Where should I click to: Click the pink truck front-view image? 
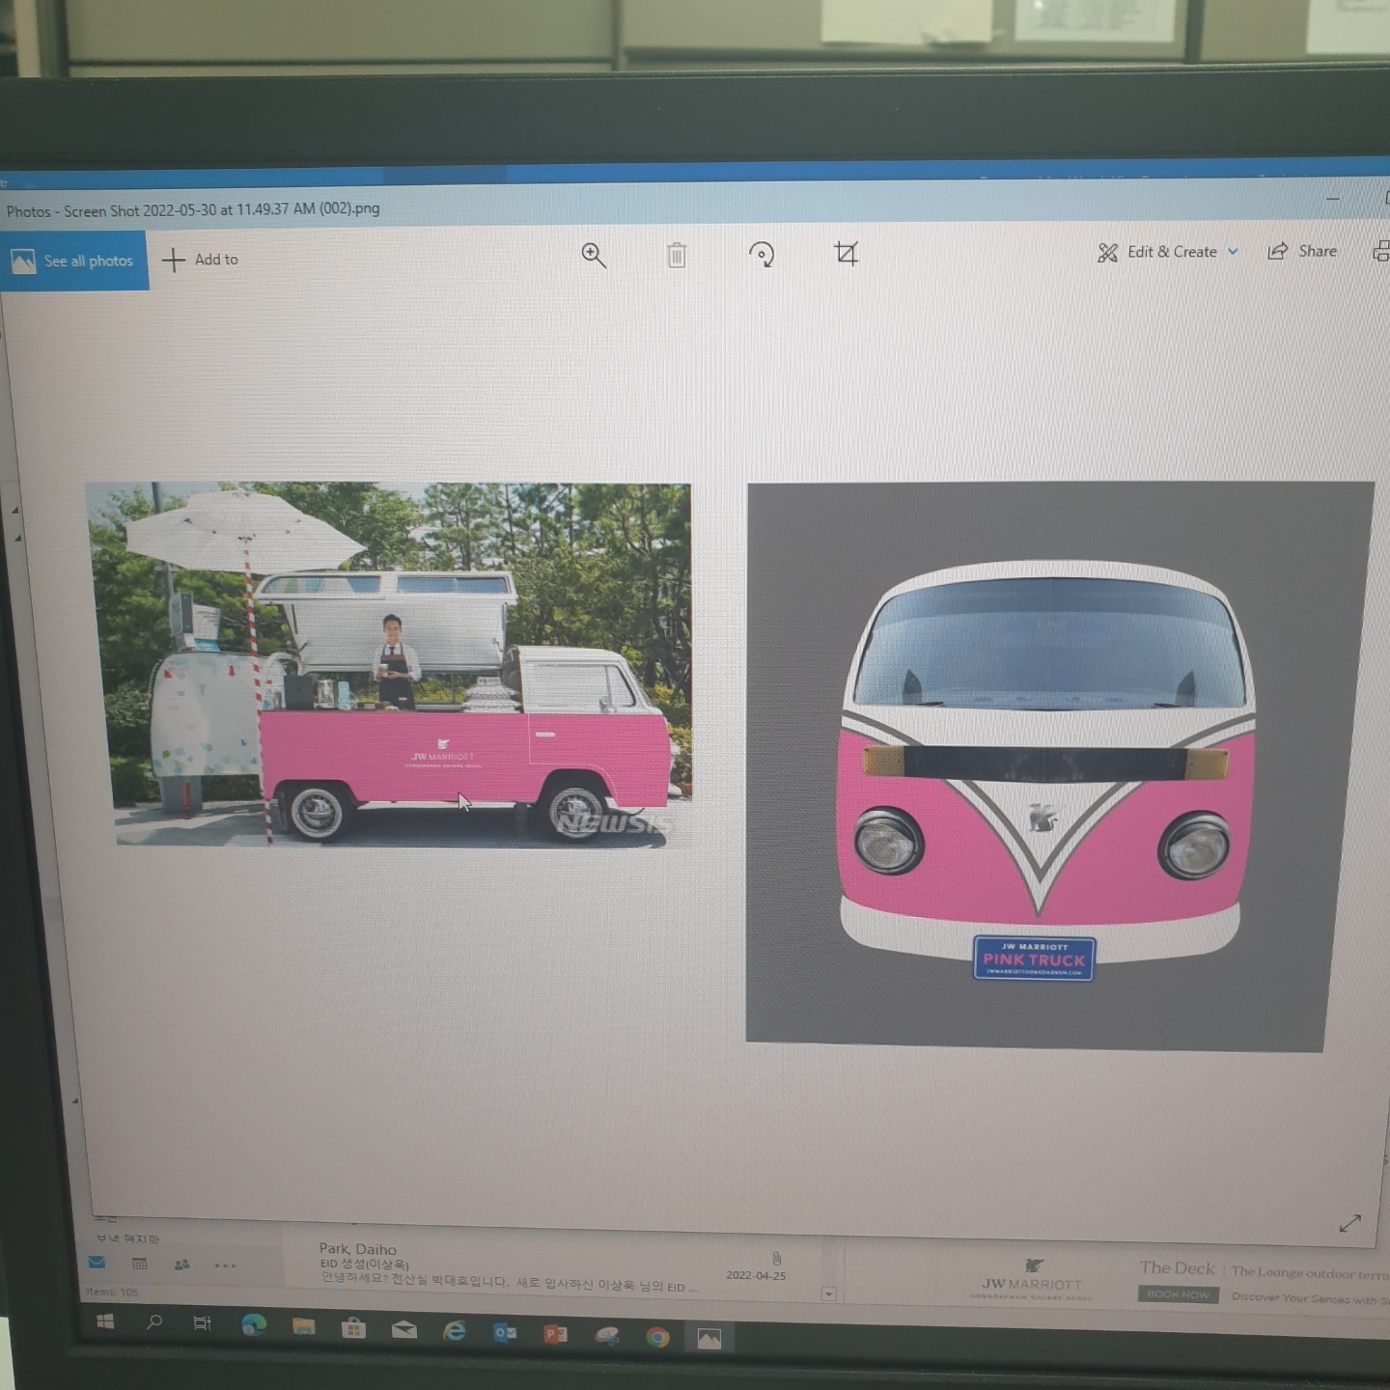click(x=1059, y=766)
